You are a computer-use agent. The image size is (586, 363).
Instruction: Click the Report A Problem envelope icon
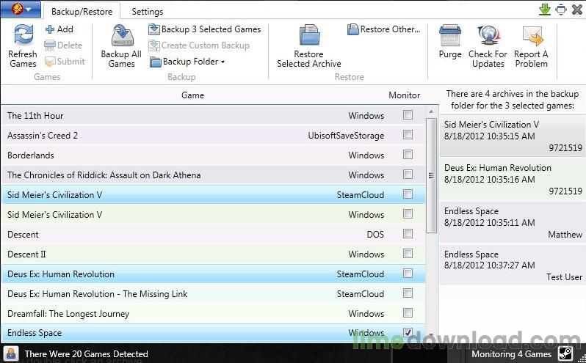point(532,36)
